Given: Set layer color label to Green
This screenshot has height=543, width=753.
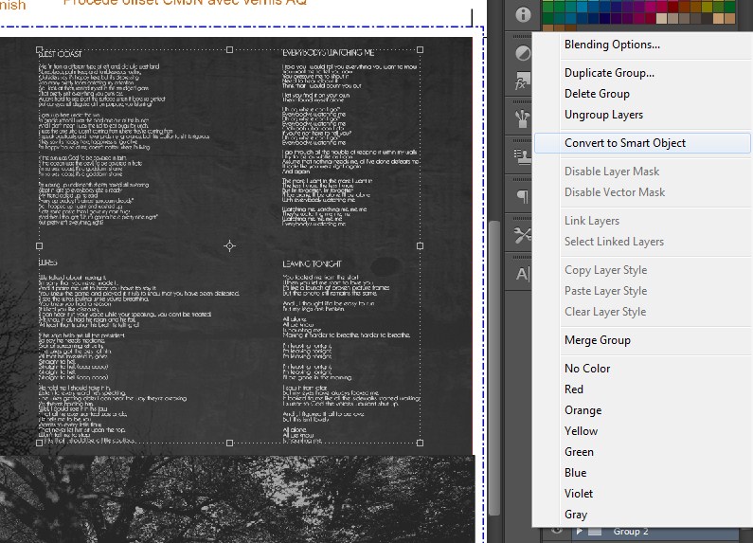Looking at the screenshot, I should point(579,452).
